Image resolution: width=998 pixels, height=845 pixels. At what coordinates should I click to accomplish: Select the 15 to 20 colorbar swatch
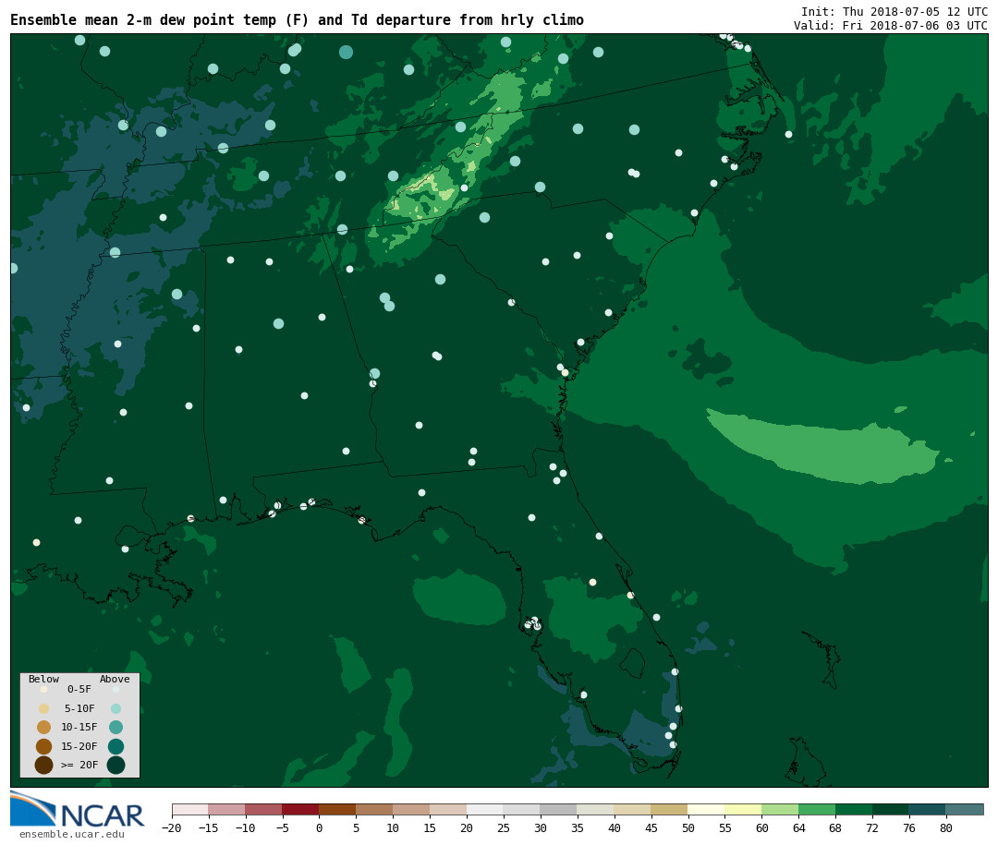click(x=448, y=809)
